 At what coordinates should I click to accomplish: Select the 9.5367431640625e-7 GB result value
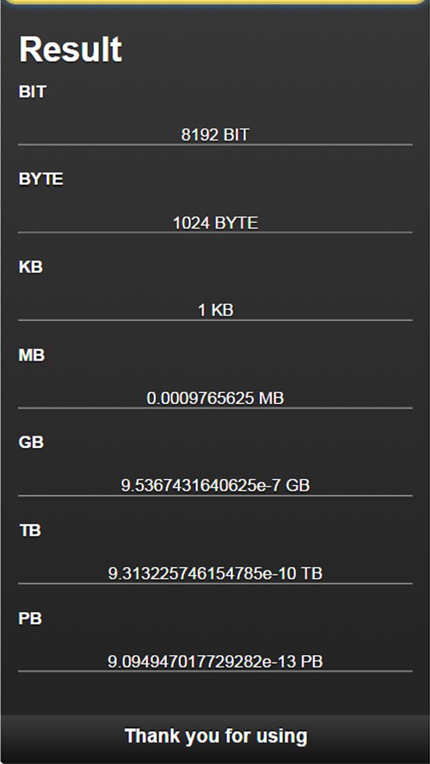coord(215,485)
